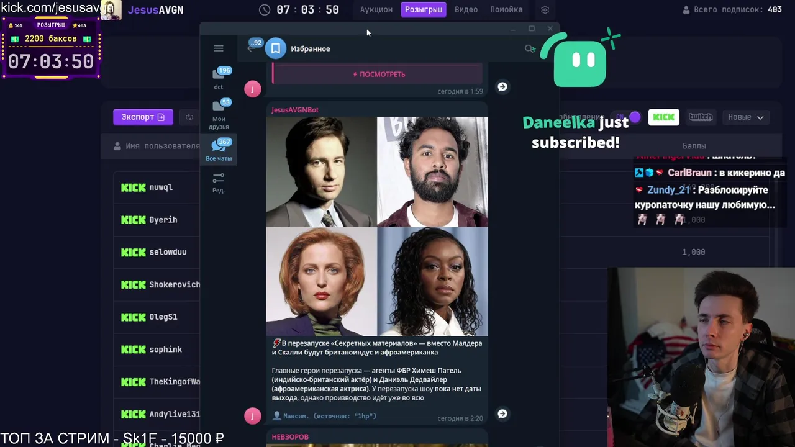Click the refresh icon beside Экспорт
Image resolution: width=795 pixels, height=447 pixels.
point(189,117)
